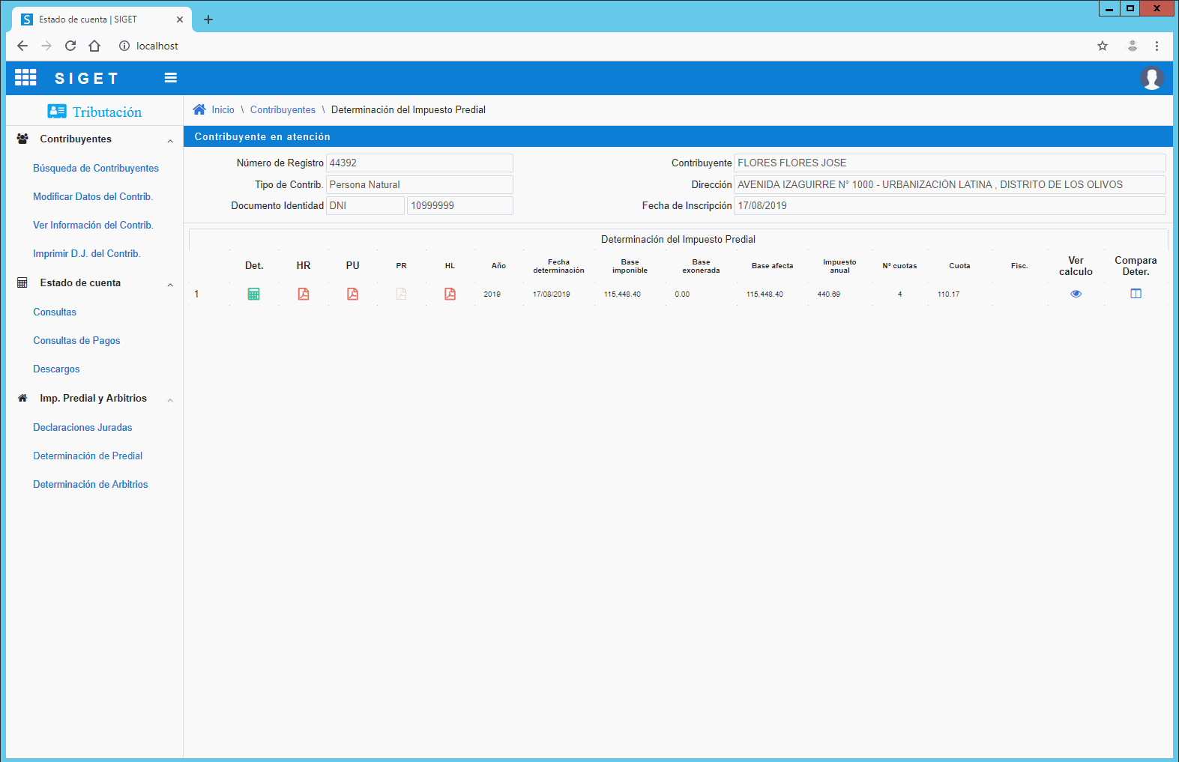Go to Consultas in sidebar
1179x762 pixels.
pos(55,312)
